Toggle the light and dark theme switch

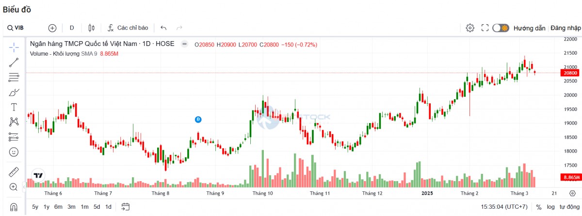pyautogui.click(x=501, y=28)
